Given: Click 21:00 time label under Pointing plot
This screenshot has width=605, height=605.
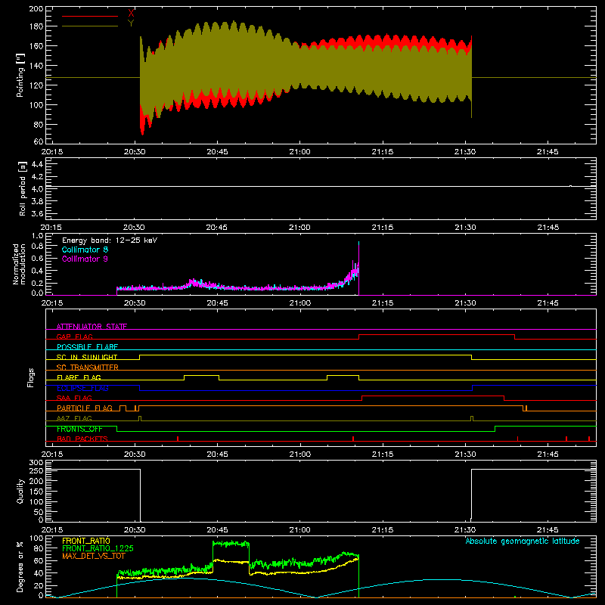Looking at the screenshot, I should point(299,152).
